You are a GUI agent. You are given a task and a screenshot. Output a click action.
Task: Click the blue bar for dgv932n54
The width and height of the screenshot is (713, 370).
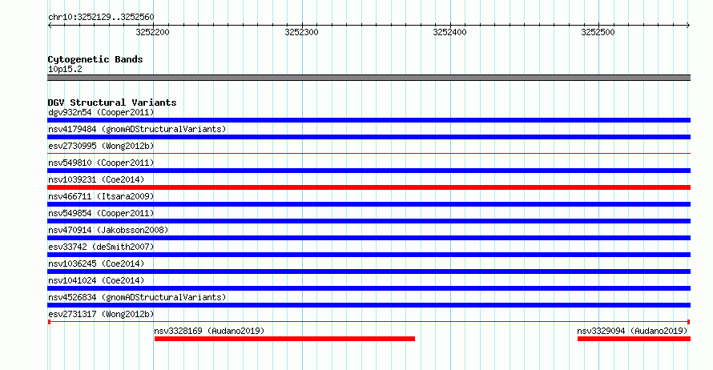pos(369,120)
